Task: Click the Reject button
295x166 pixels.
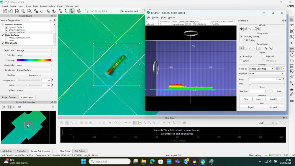Action: 251,107
